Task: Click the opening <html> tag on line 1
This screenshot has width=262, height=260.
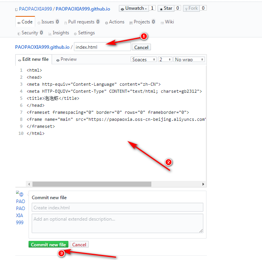Action: coord(34,70)
